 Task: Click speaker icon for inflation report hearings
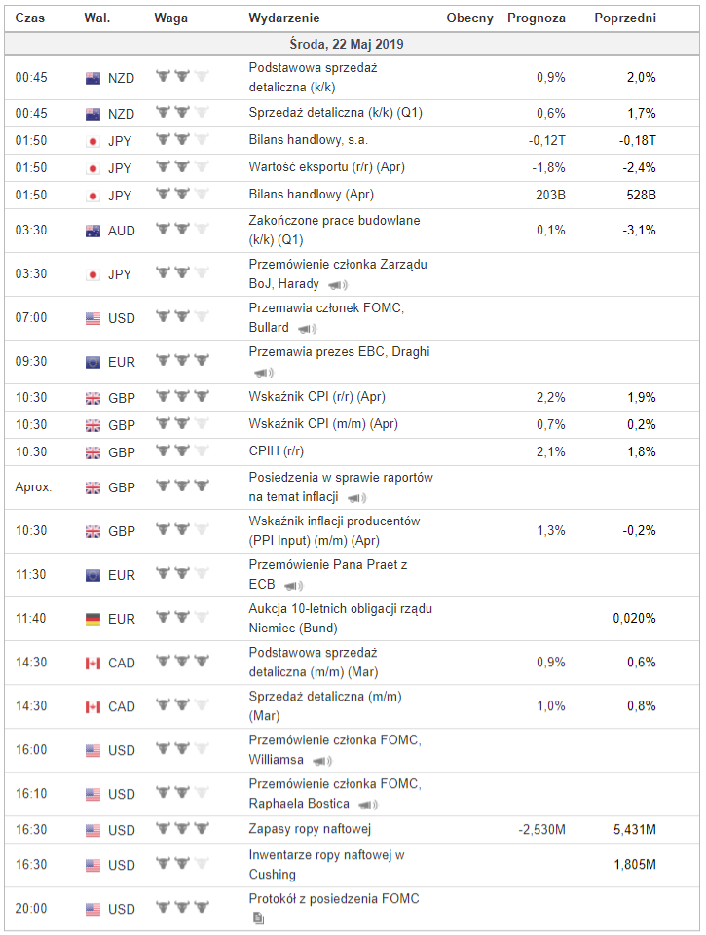tap(357, 498)
